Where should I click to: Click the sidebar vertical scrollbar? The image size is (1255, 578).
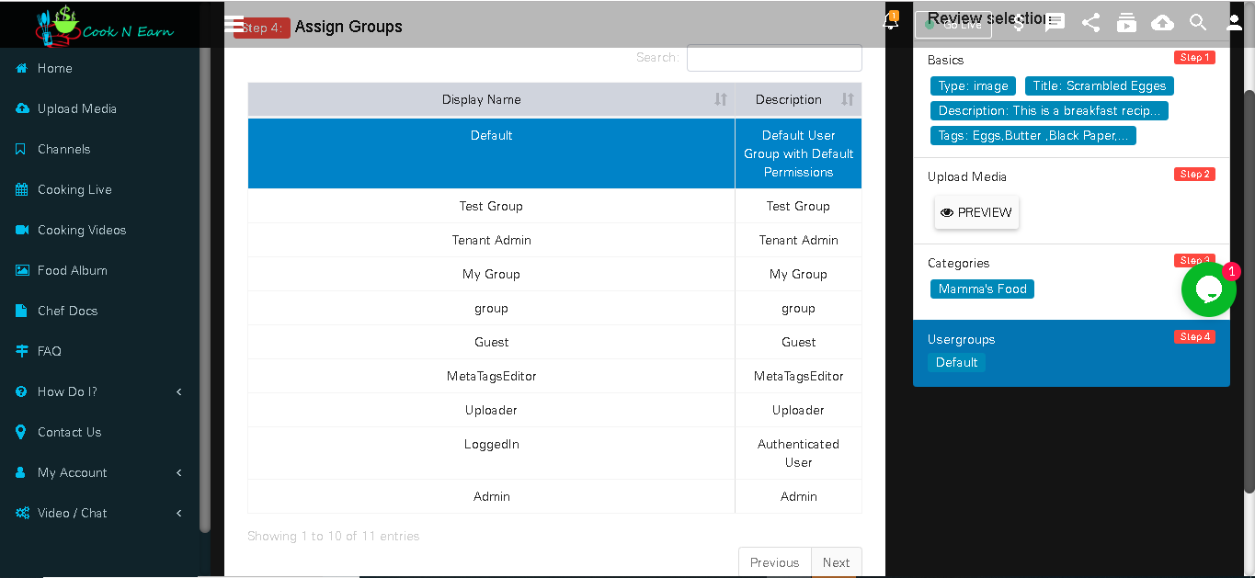(205, 289)
